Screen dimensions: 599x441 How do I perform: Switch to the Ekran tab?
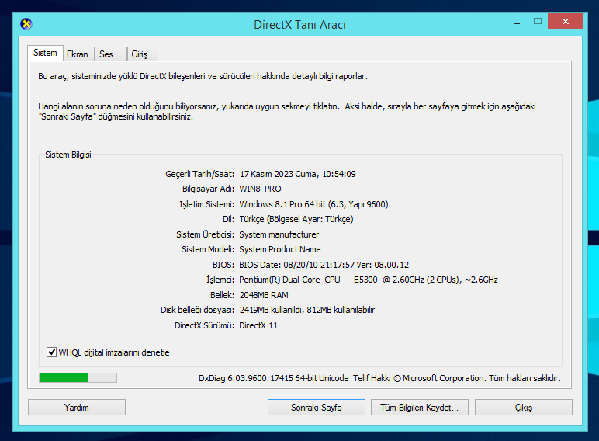click(x=78, y=54)
